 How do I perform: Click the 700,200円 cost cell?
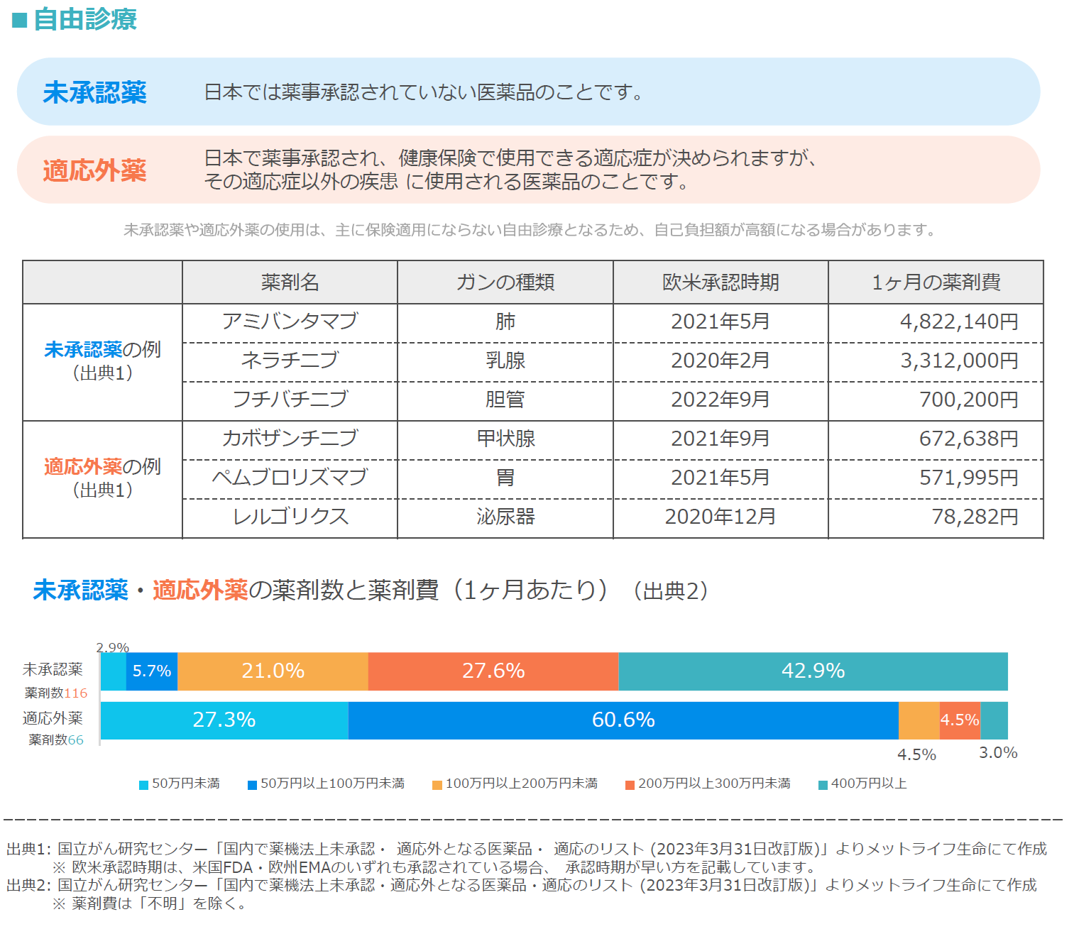click(936, 400)
